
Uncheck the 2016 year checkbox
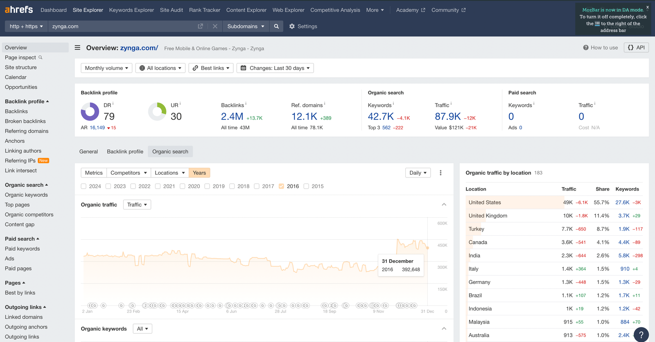pyautogui.click(x=281, y=186)
